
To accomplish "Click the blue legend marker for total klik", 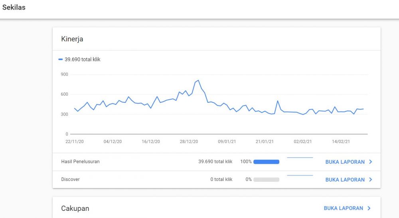I will pos(61,59).
